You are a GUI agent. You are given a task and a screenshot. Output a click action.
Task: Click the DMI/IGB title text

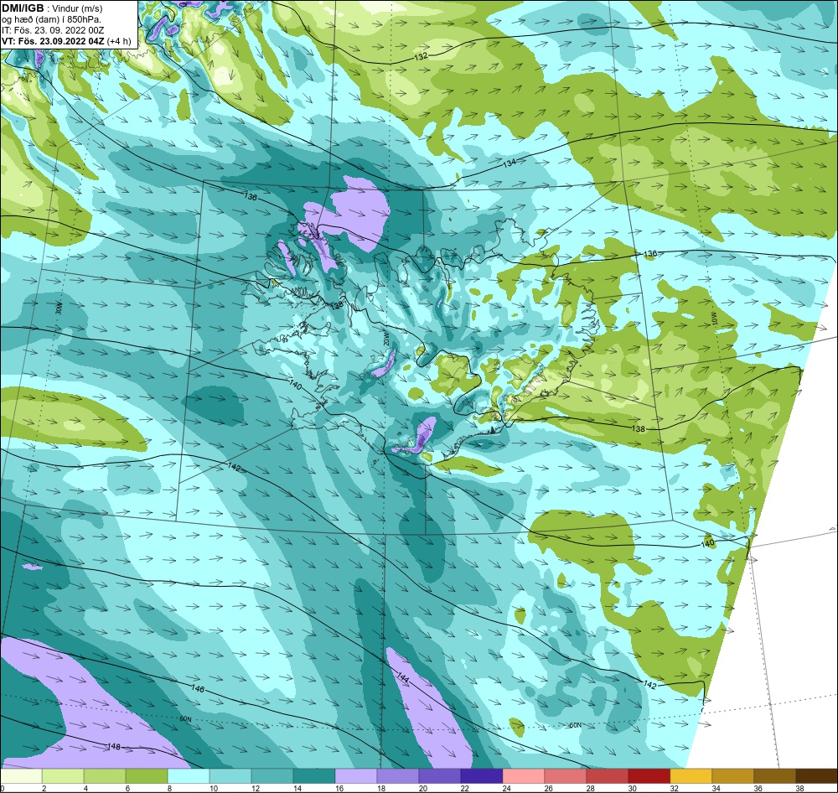[23, 8]
